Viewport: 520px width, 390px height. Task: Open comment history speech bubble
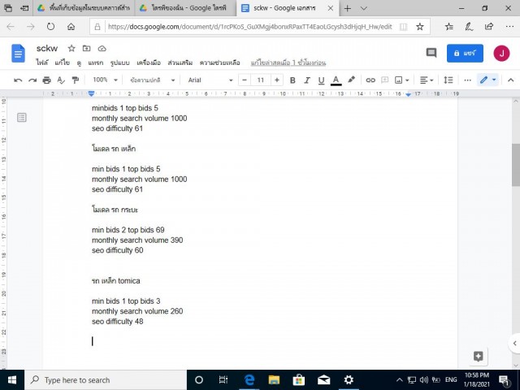[x=431, y=53]
